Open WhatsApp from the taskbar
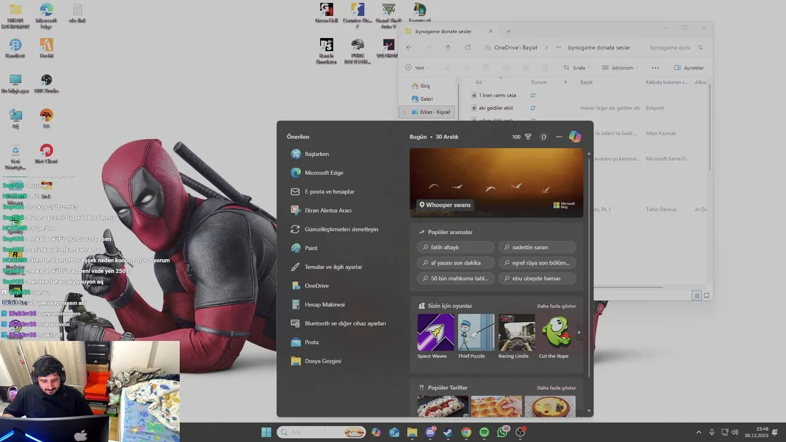The width and height of the screenshot is (786, 442). click(502, 432)
